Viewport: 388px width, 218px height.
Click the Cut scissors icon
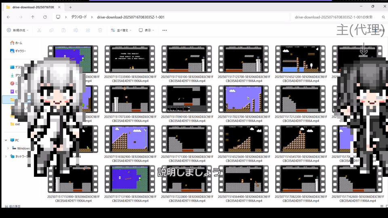tap(39, 30)
